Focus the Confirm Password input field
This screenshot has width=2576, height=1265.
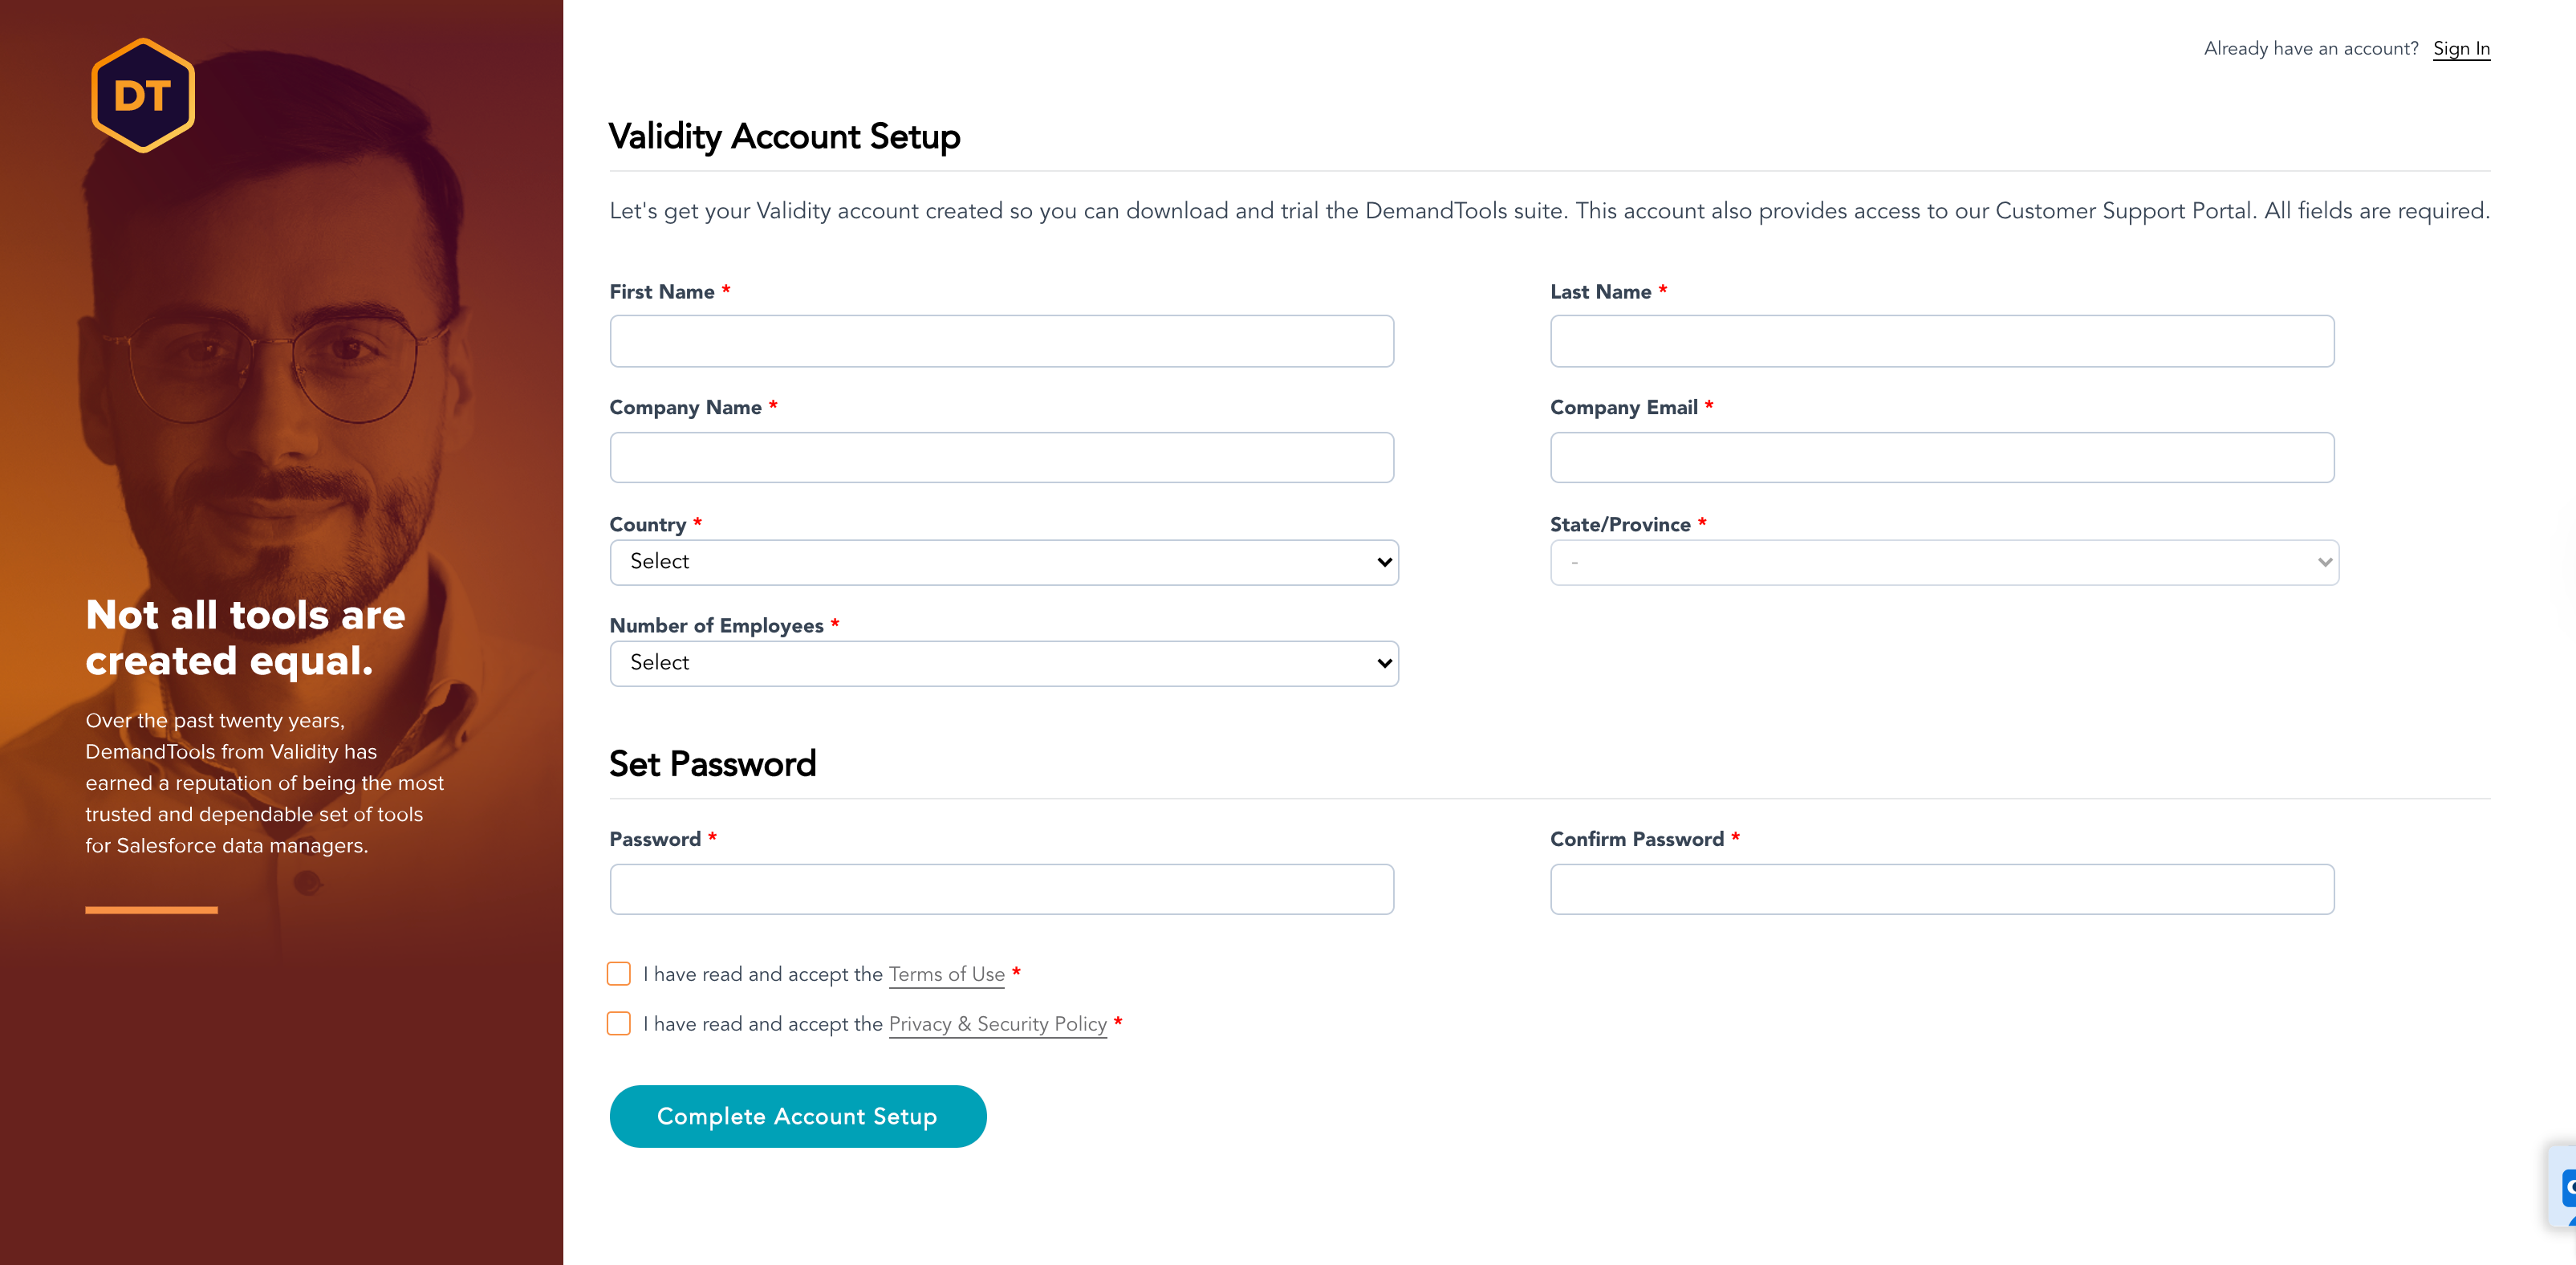click(x=1942, y=889)
